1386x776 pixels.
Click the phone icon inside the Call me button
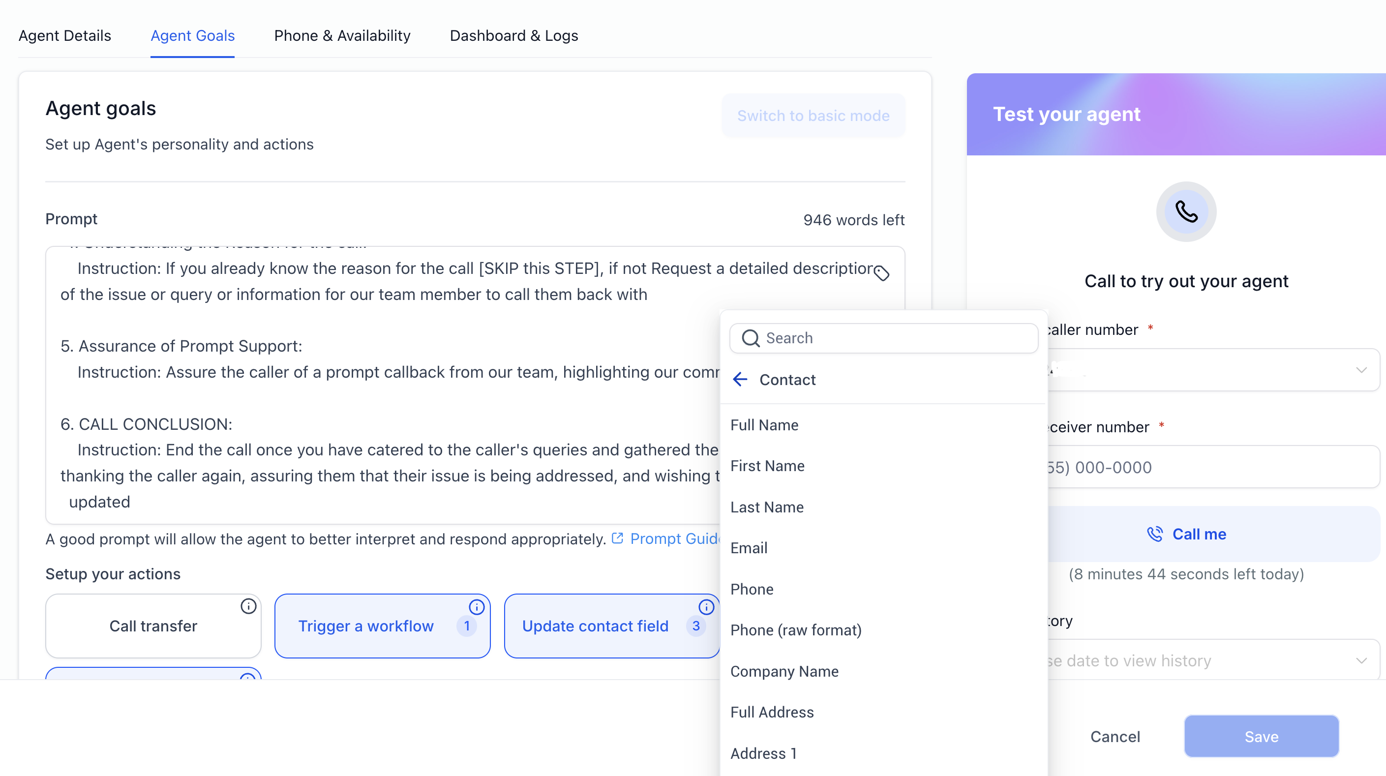pyautogui.click(x=1156, y=534)
